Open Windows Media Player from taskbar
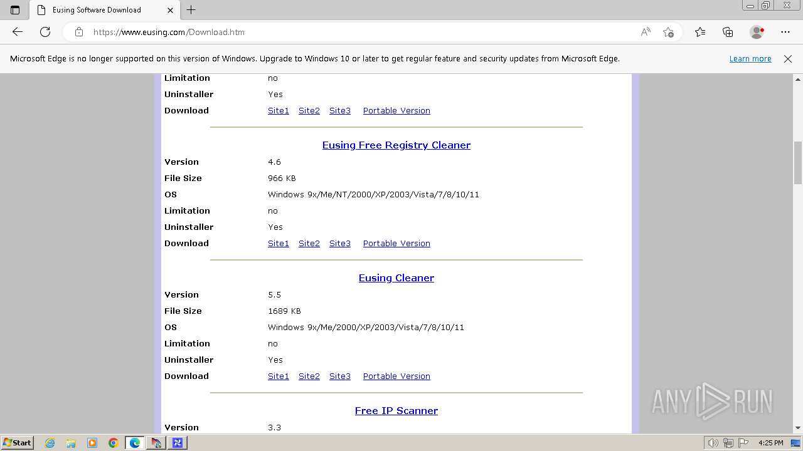The image size is (803, 451). coord(92,443)
